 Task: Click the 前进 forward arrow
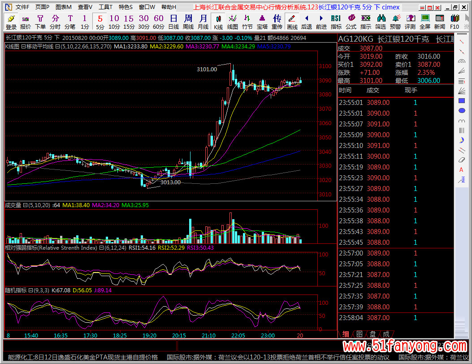pyautogui.click(x=321, y=22)
